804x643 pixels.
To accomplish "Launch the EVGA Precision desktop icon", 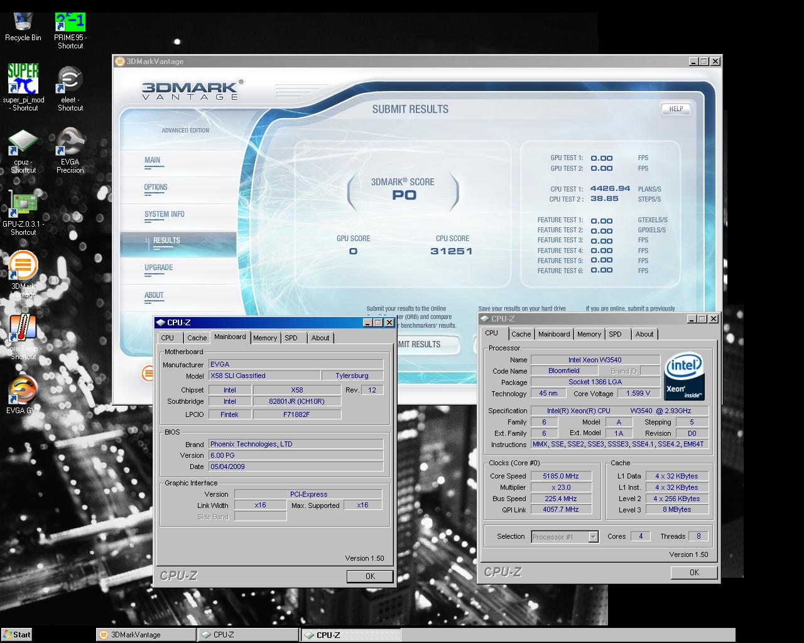I will (70, 151).
